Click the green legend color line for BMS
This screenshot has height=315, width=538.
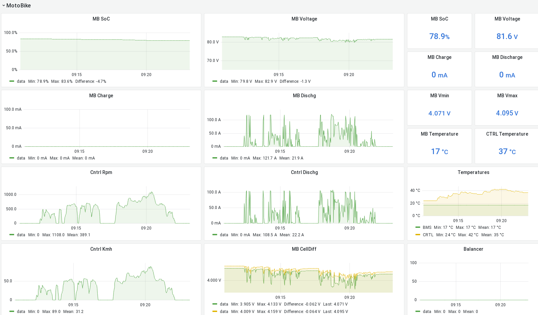click(x=418, y=228)
